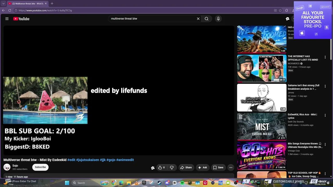This screenshot has width=333, height=187.
Task: Launch VLC media player from the taskbar
Action: coord(136,183)
